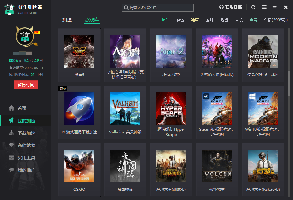This screenshot has width=293, height=200.
Task: Click the 我的加速 rocket icon in sidebar
Action: coord(11,120)
